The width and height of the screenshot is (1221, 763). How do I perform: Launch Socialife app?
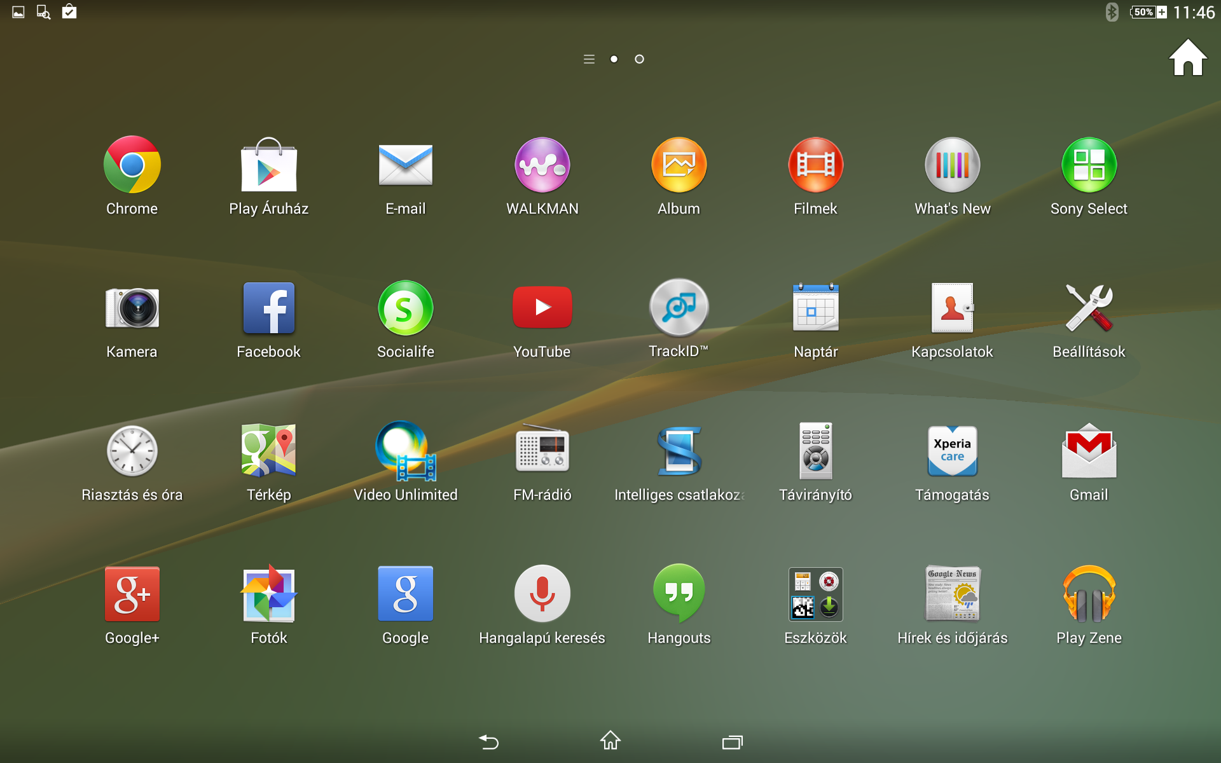click(x=406, y=308)
